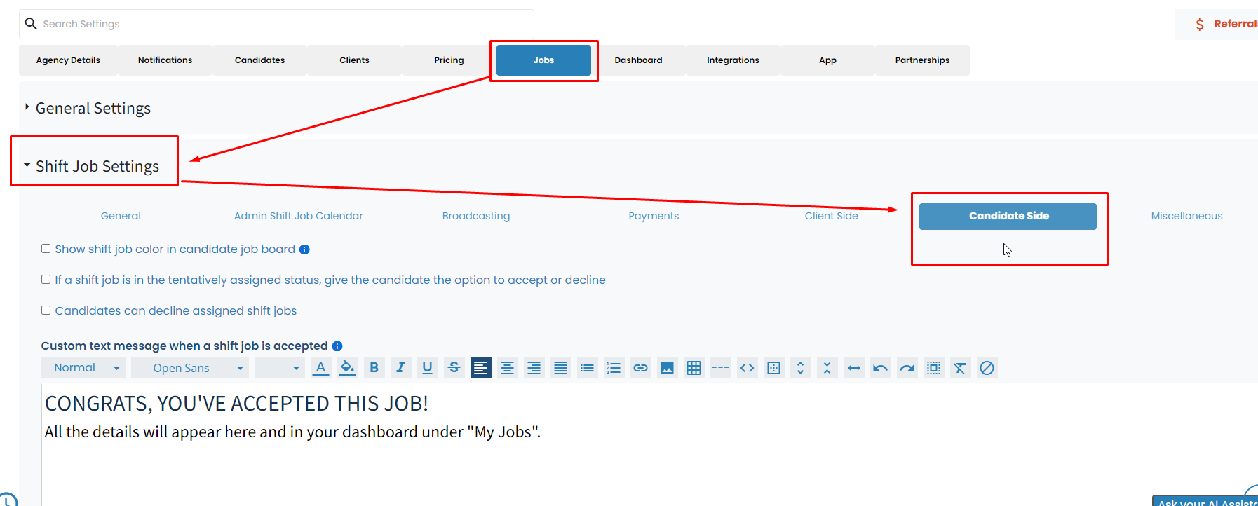Insert a table with the grid icon
The image size is (1258, 506).
click(x=694, y=368)
